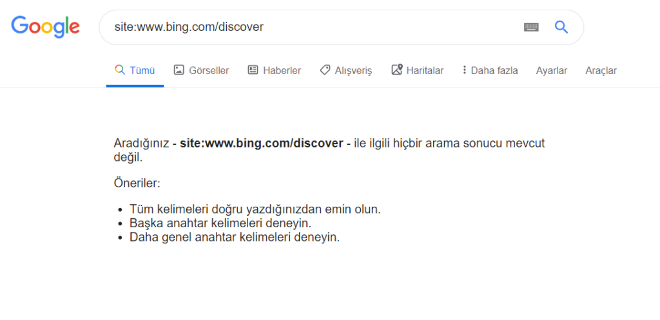Open Ayarlar settings menu
Viewport: 660px width, 320px height.
(552, 71)
